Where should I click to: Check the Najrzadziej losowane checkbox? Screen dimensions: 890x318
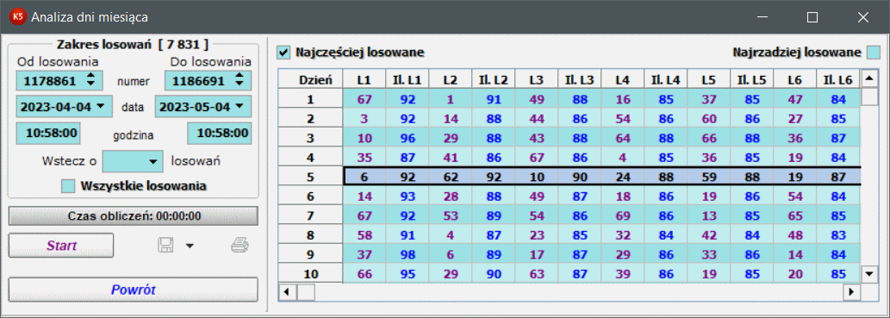point(874,53)
